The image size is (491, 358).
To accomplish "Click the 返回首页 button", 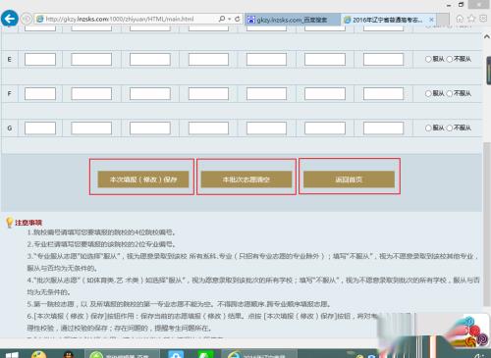I will [349, 179].
